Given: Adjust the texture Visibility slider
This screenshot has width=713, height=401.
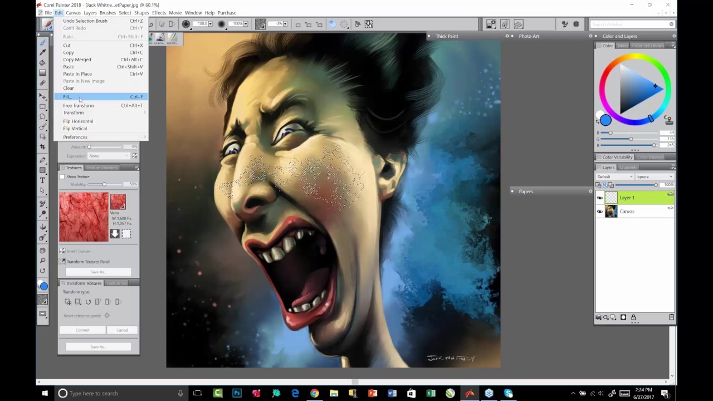Looking at the screenshot, I should click(x=104, y=184).
